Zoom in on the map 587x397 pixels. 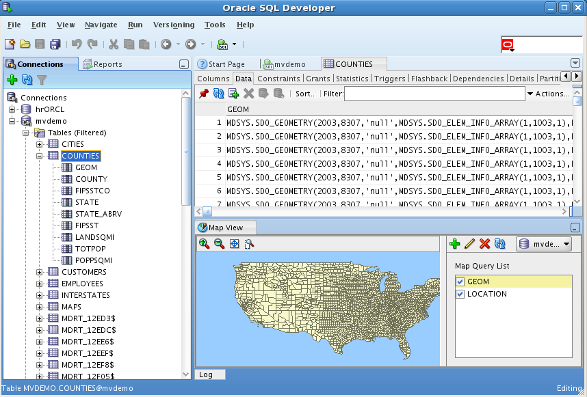point(205,244)
